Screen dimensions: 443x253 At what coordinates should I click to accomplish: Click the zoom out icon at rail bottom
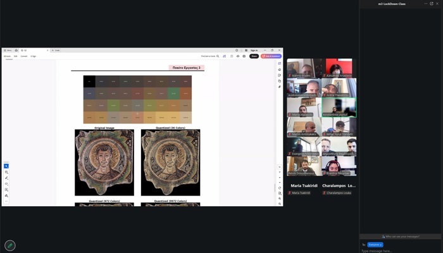pos(280,204)
